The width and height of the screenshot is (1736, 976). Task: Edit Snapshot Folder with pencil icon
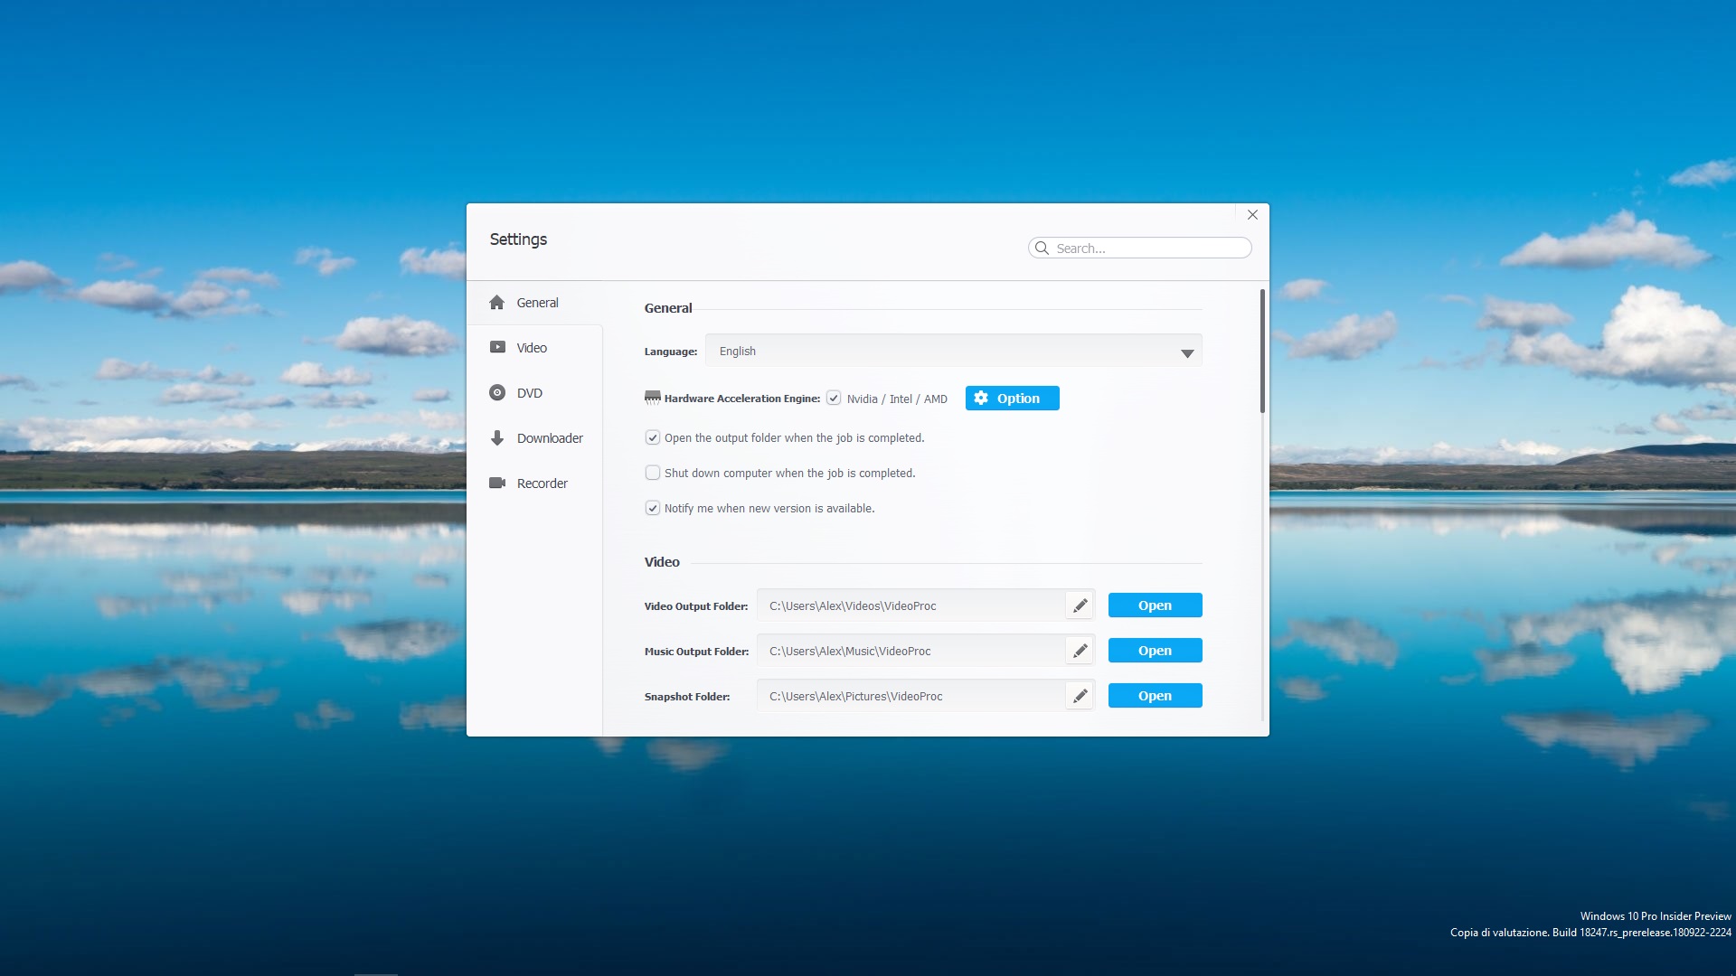click(x=1080, y=696)
